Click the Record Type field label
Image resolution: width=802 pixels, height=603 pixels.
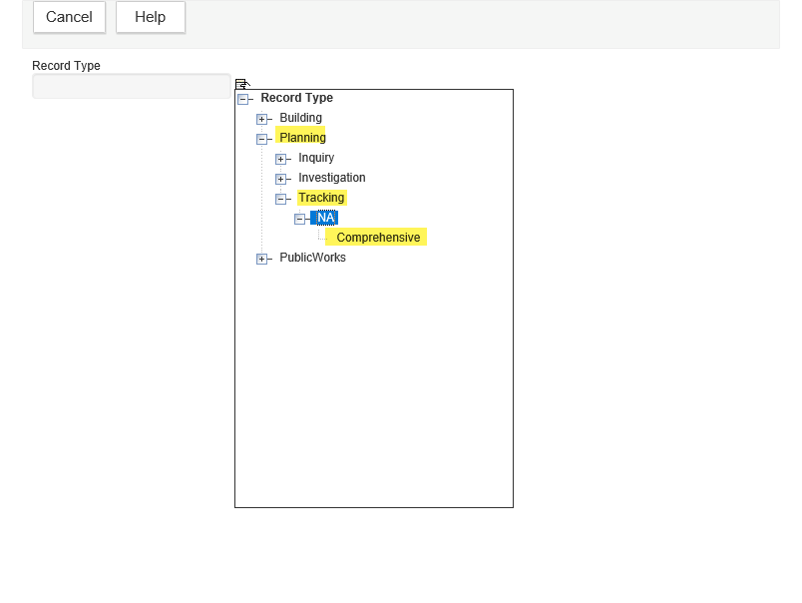click(x=66, y=66)
